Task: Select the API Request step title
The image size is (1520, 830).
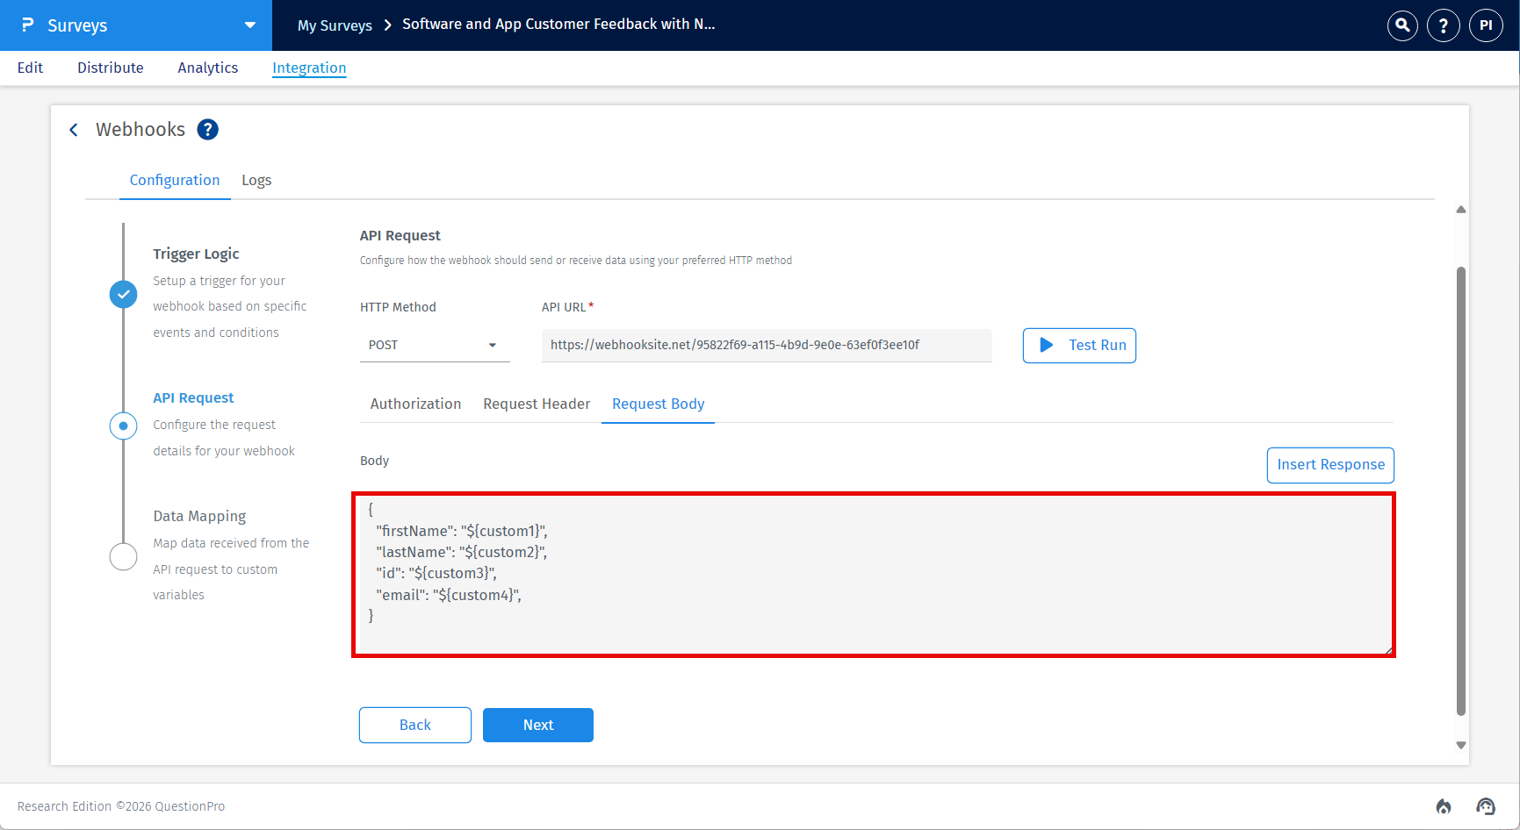Action: coord(193,397)
